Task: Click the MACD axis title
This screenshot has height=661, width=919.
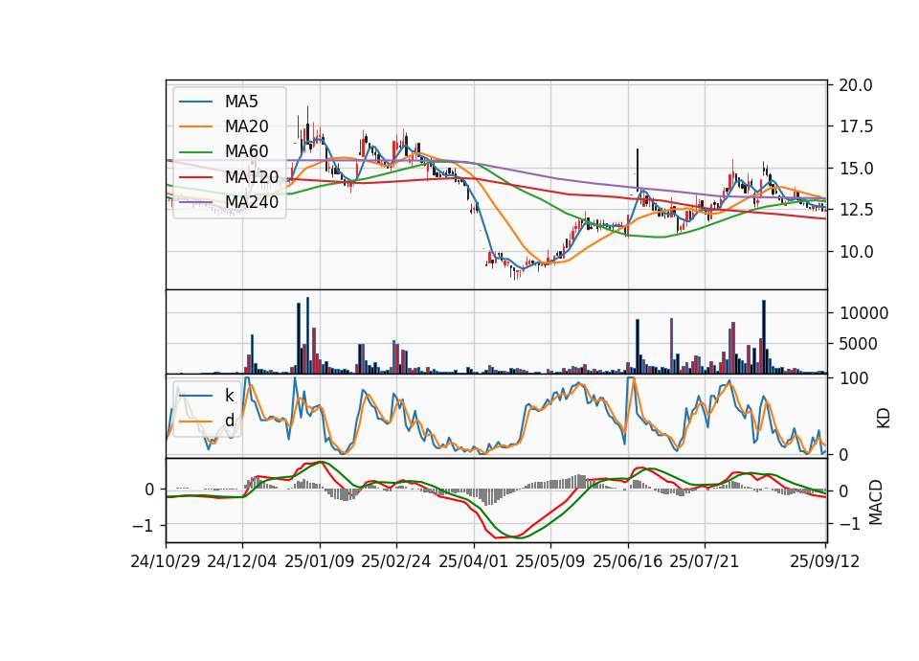Action: [876, 502]
